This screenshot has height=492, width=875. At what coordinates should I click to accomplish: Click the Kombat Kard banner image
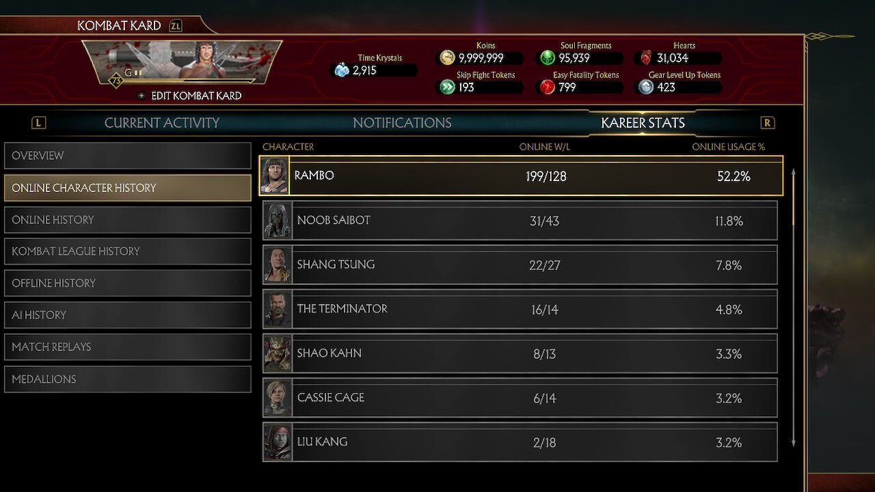point(182,62)
